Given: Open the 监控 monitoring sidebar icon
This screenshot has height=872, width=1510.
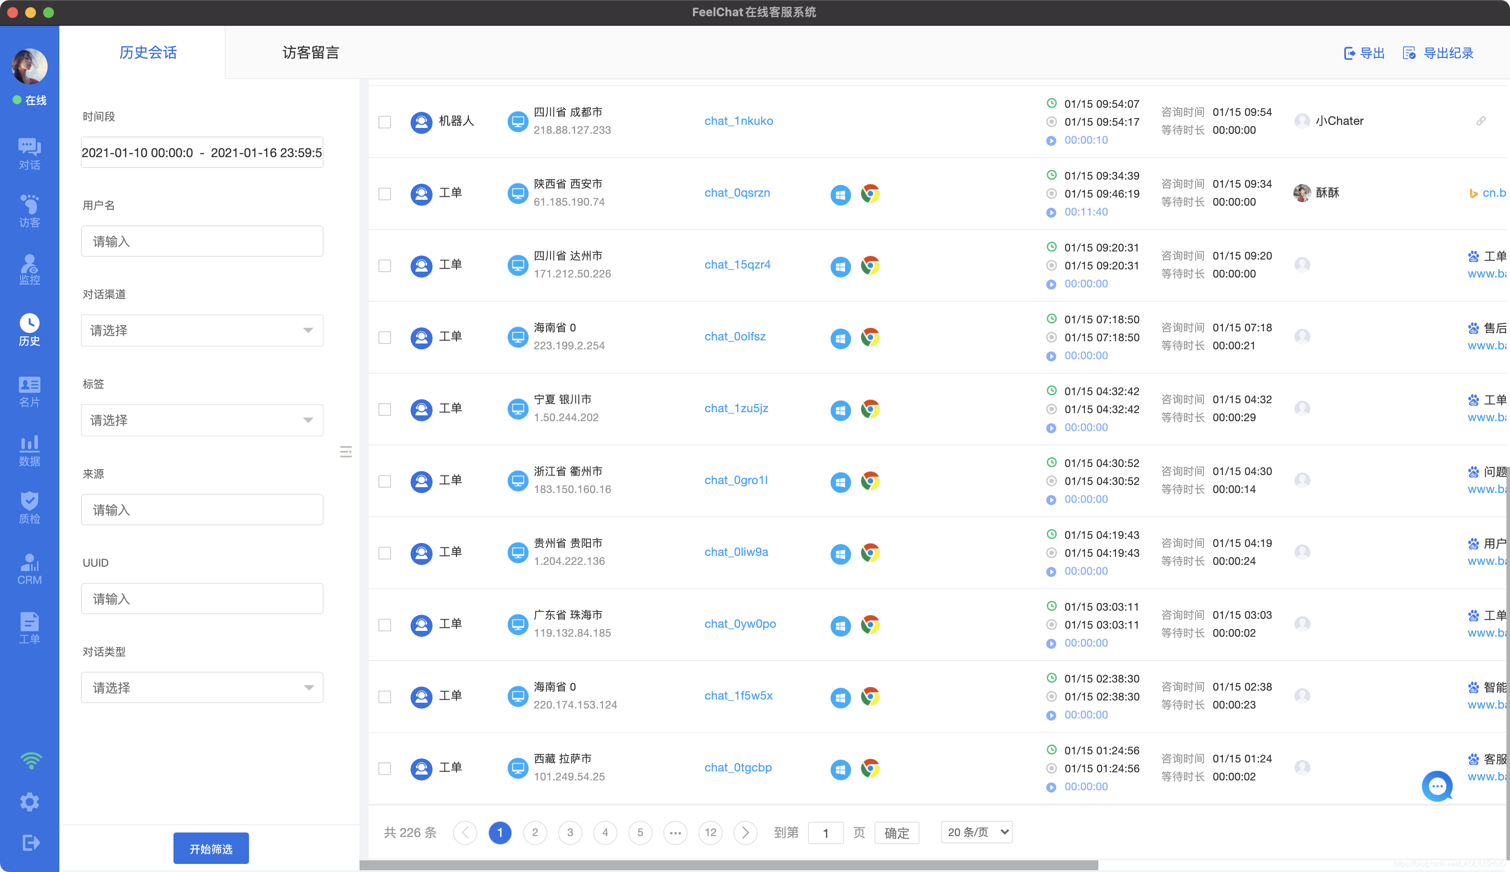Looking at the screenshot, I should coord(29,269).
